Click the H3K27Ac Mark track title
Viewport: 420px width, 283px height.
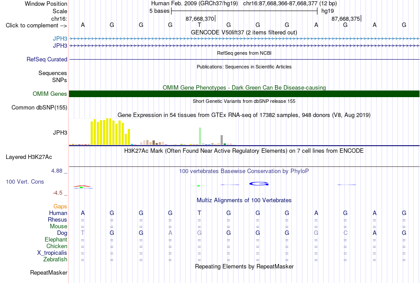point(244,151)
